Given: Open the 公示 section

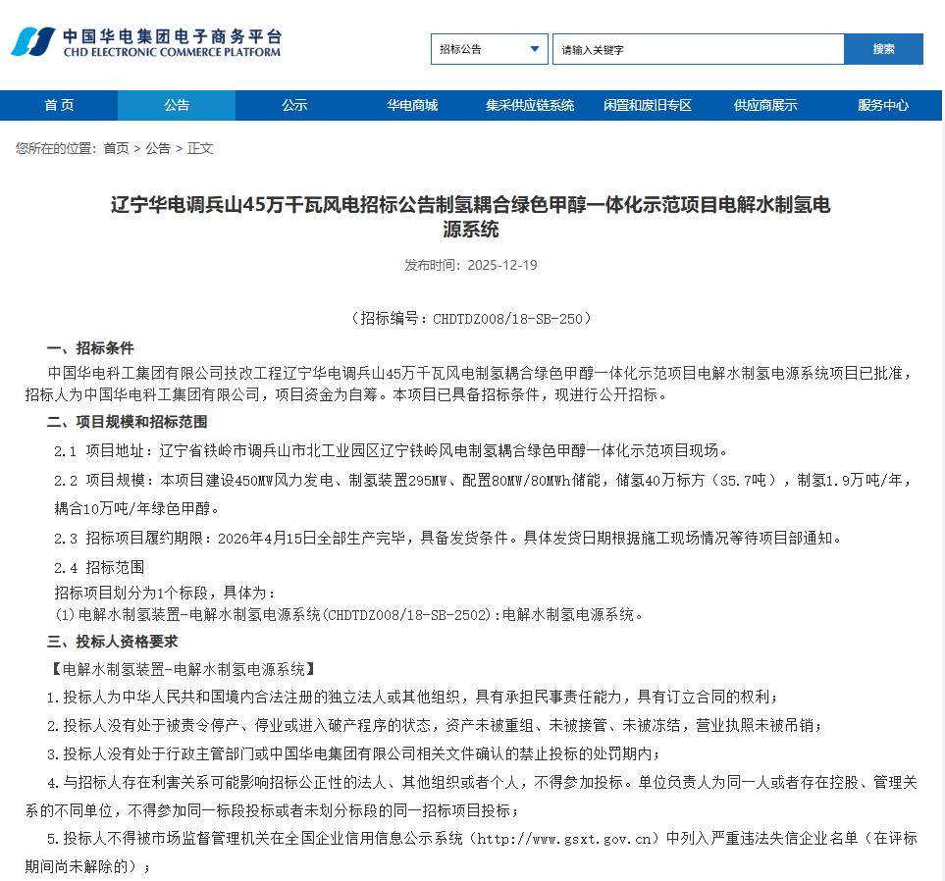Looking at the screenshot, I should click(293, 105).
